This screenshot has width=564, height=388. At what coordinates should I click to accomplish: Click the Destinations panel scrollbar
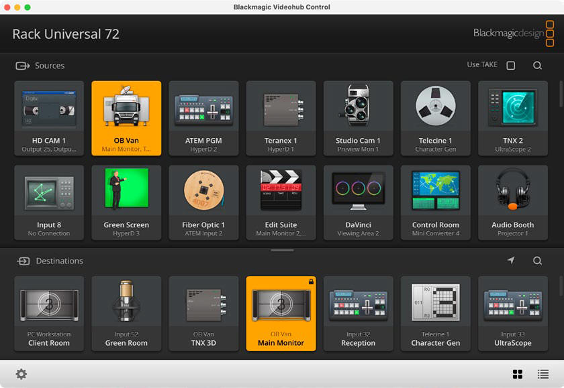click(x=561, y=285)
